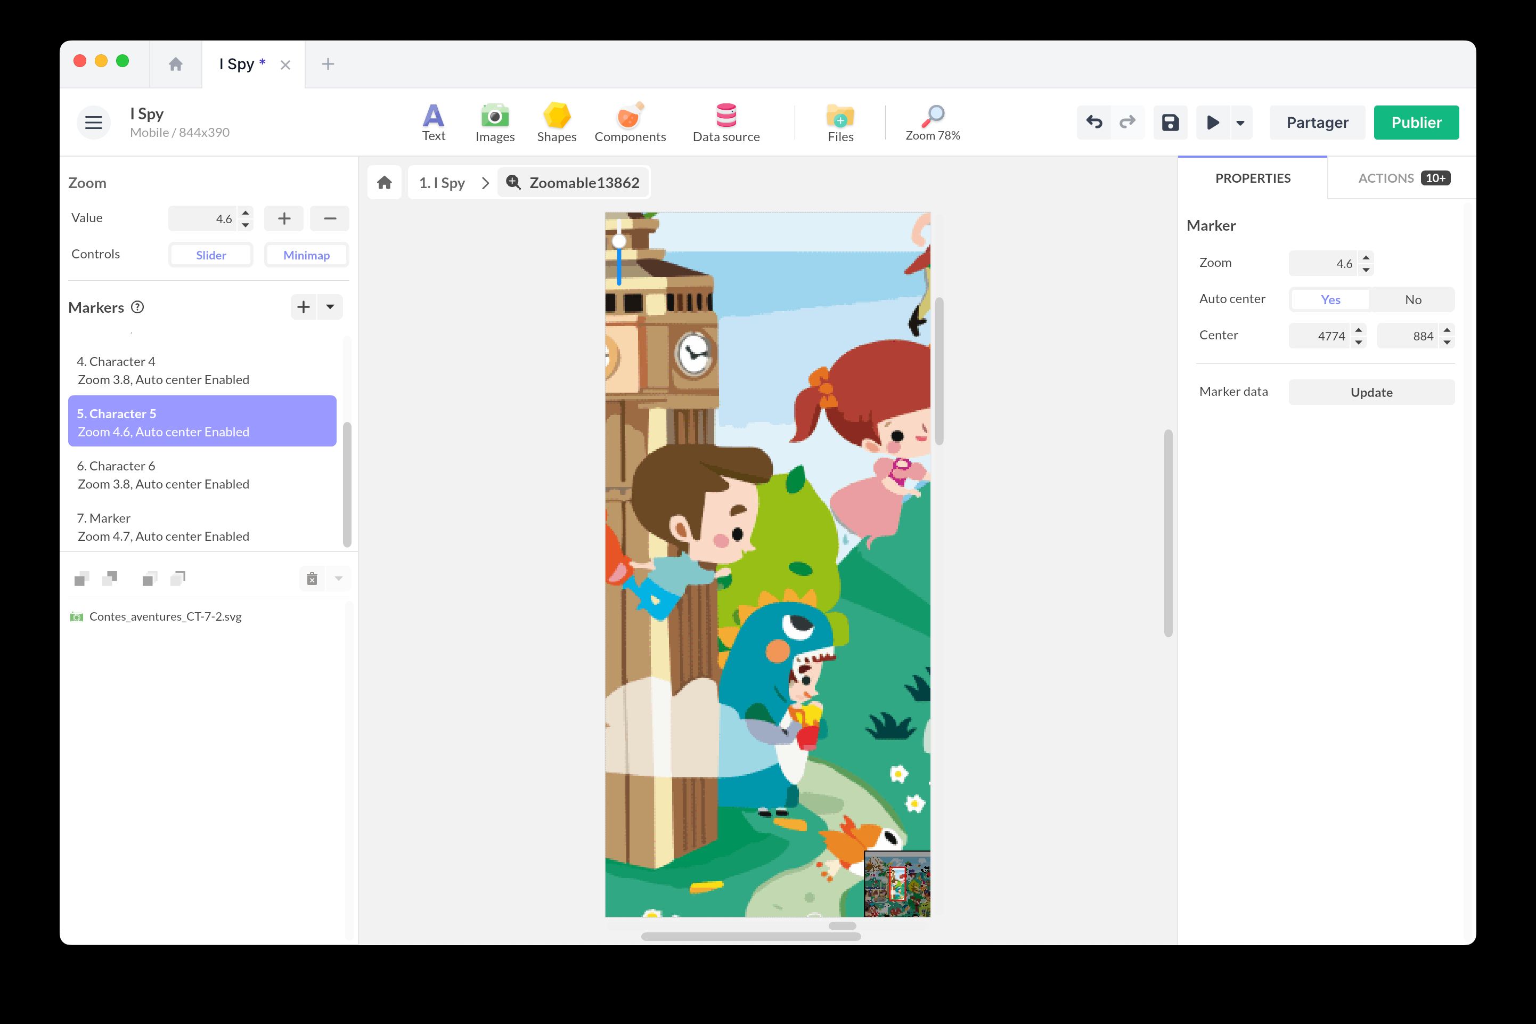Viewport: 1536px width, 1024px height.
Task: Toggle the Minimap control option
Action: [306, 255]
